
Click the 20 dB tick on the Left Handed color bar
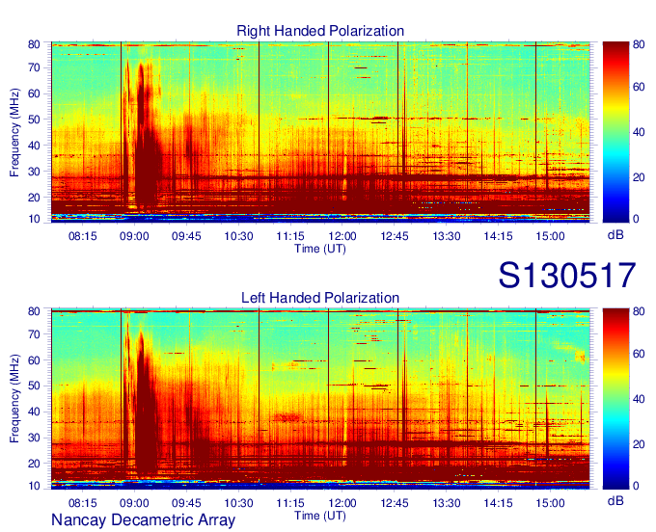tap(639, 444)
